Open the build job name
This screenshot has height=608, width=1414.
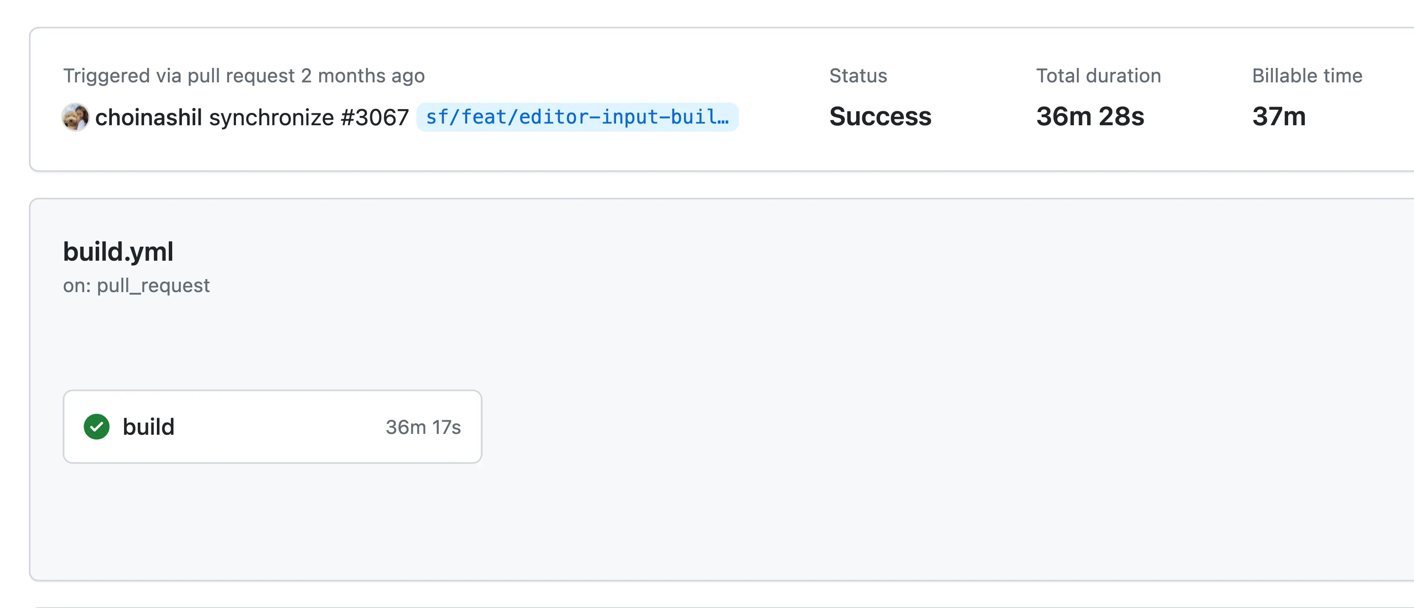point(148,427)
